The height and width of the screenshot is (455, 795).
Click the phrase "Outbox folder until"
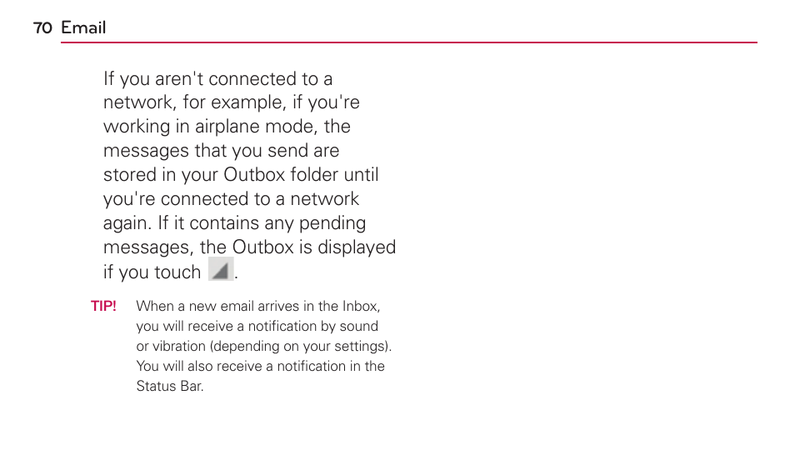pos(301,174)
